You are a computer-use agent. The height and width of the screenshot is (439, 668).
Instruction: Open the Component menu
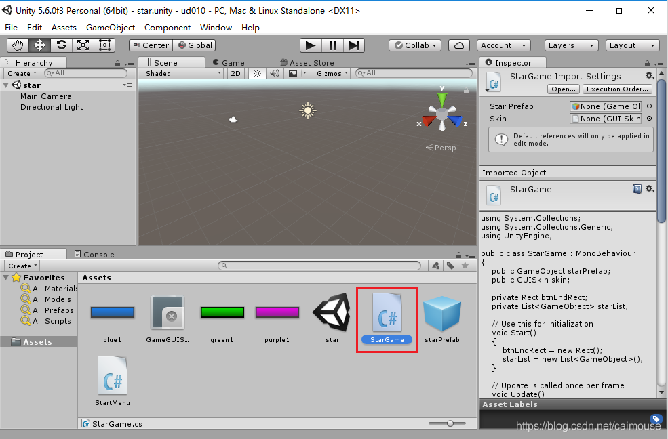168,28
